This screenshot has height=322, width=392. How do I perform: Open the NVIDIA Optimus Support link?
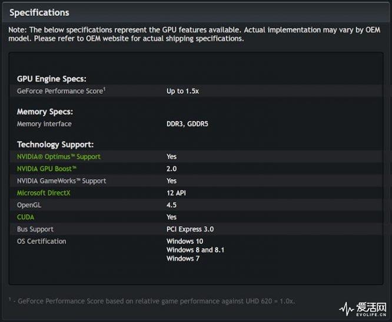coord(58,157)
